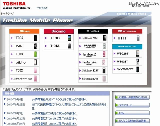Screen dimensions: 160x126
Task: Open the docomo carrier header
Action: coord(59,31)
